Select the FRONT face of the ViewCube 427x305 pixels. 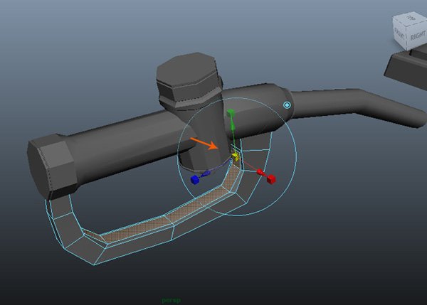pyautogui.click(x=401, y=35)
